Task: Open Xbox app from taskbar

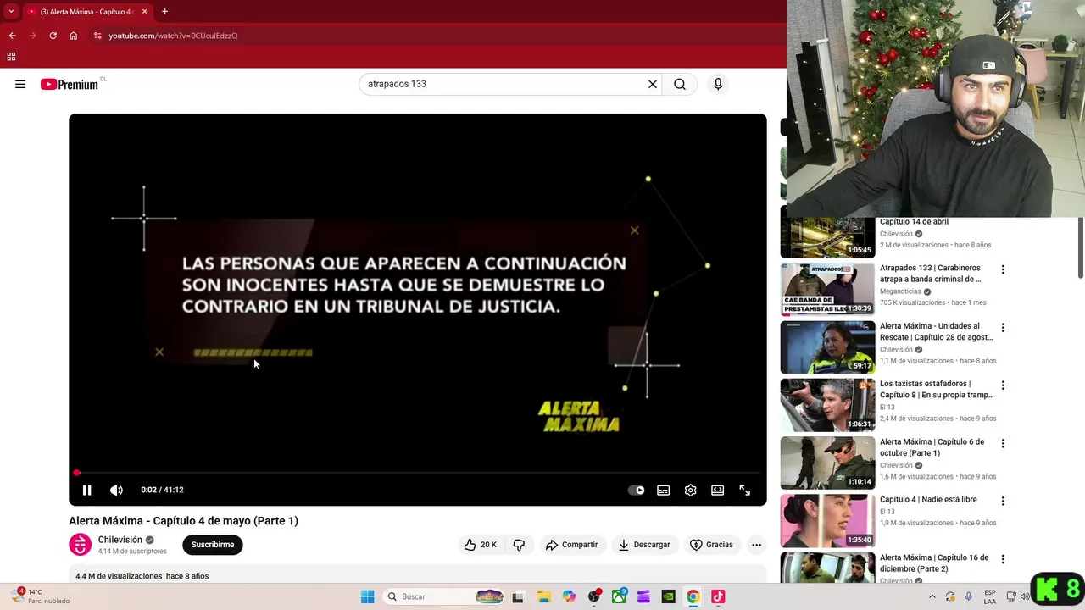Action: tap(619, 596)
